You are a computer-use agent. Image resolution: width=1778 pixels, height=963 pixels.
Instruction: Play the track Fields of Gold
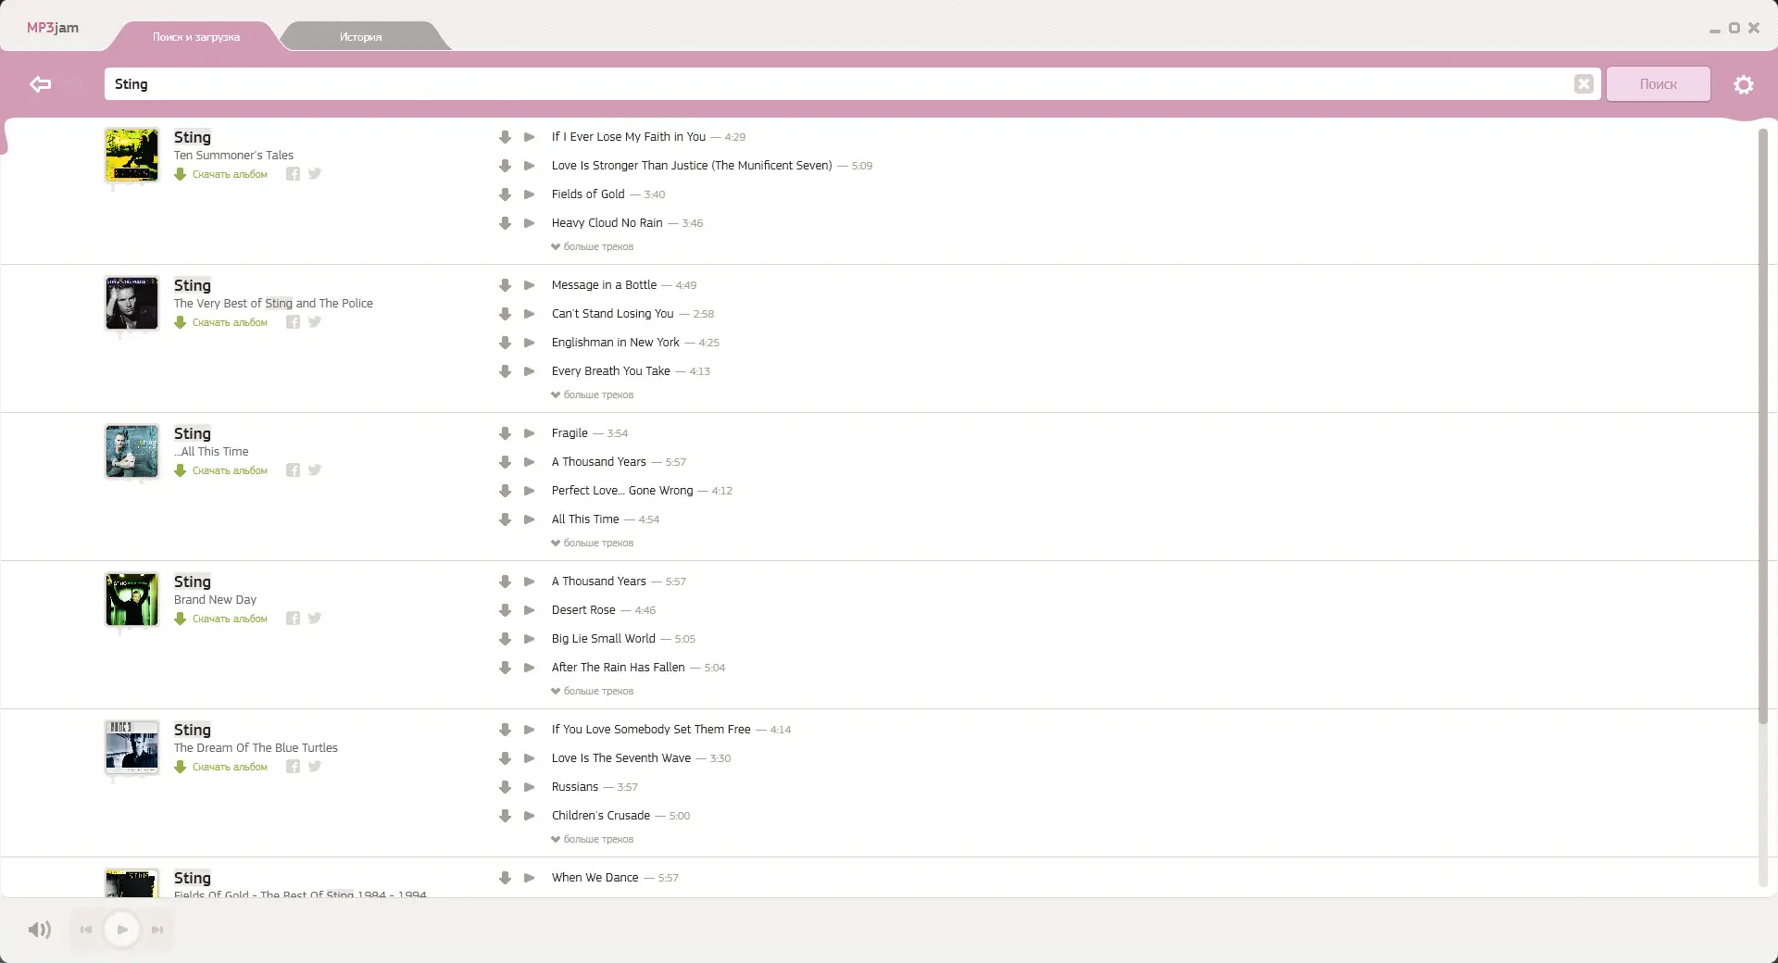pyautogui.click(x=530, y=194)
